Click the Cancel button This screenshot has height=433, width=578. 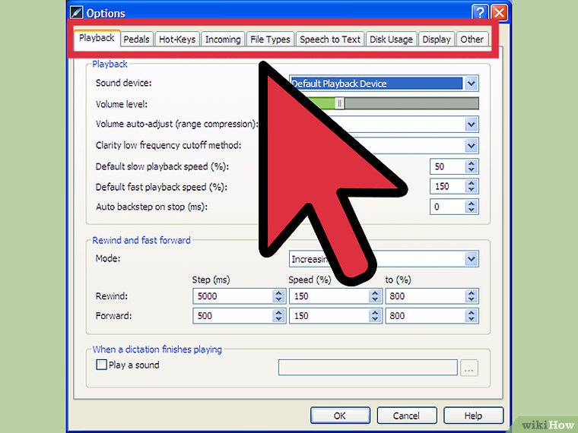pyautogui.click(x=406, y=416)
